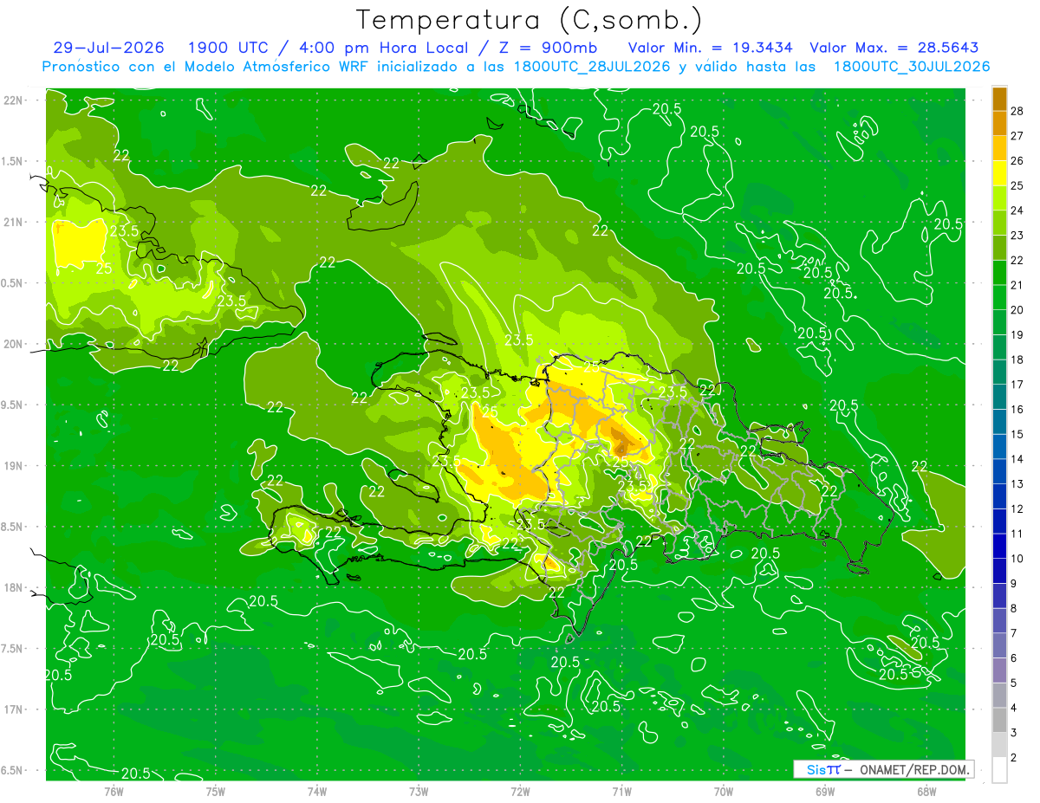Click the '70W' longitude axis label
Viewport: 1040px width, 803px height.
(x=724, y=791)
